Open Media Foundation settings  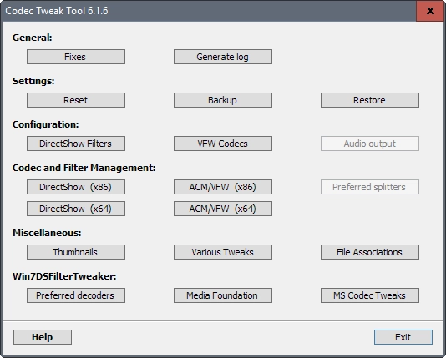point(223,295)
